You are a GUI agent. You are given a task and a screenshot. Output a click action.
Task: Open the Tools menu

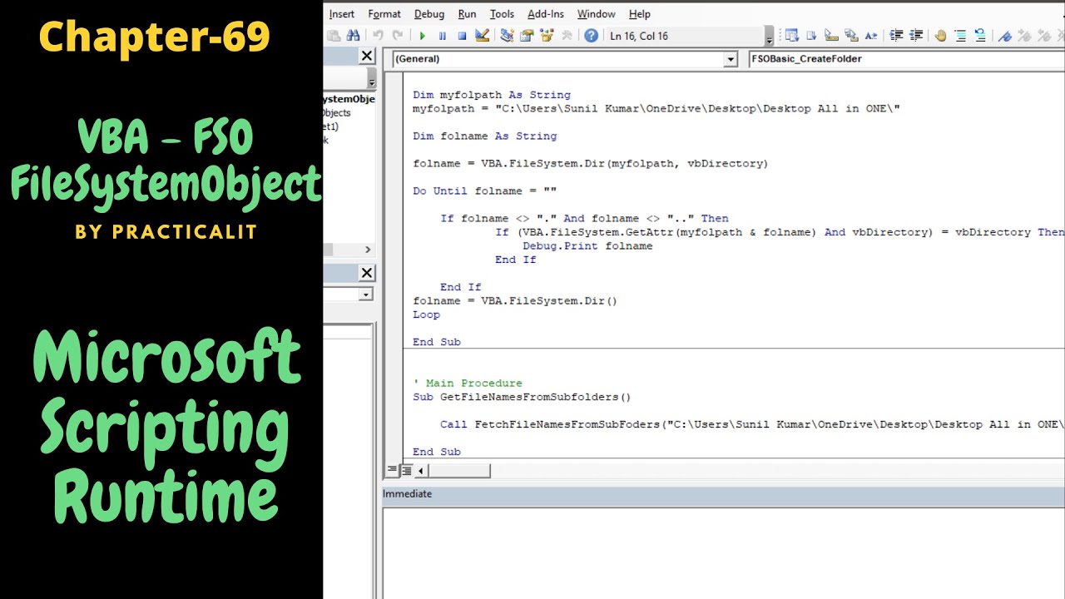pos(502,14)
